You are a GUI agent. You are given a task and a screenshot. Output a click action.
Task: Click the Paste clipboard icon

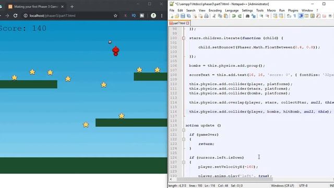coord(226,16)
